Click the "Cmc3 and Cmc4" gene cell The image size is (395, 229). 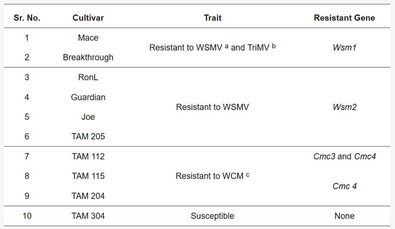(344, 157)
